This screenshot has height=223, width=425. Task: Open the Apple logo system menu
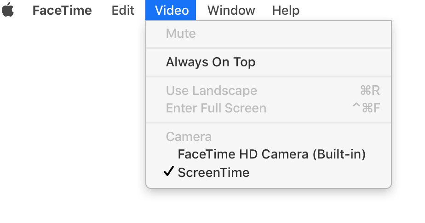[8, 10]
